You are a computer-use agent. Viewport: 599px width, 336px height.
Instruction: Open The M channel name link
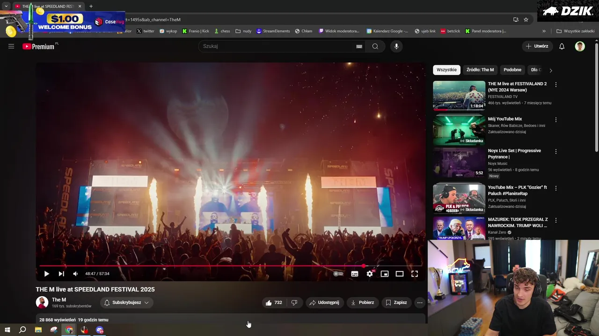pyautogui.click(x=59, y=300)
